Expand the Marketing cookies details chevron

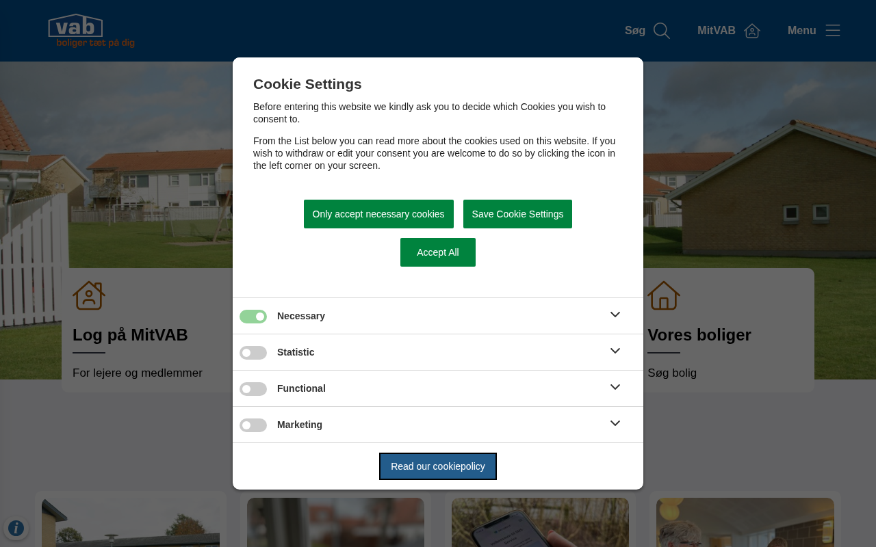point(615,423)
